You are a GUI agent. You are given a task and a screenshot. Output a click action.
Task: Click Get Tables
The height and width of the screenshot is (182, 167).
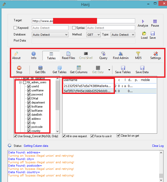(60, 70)
